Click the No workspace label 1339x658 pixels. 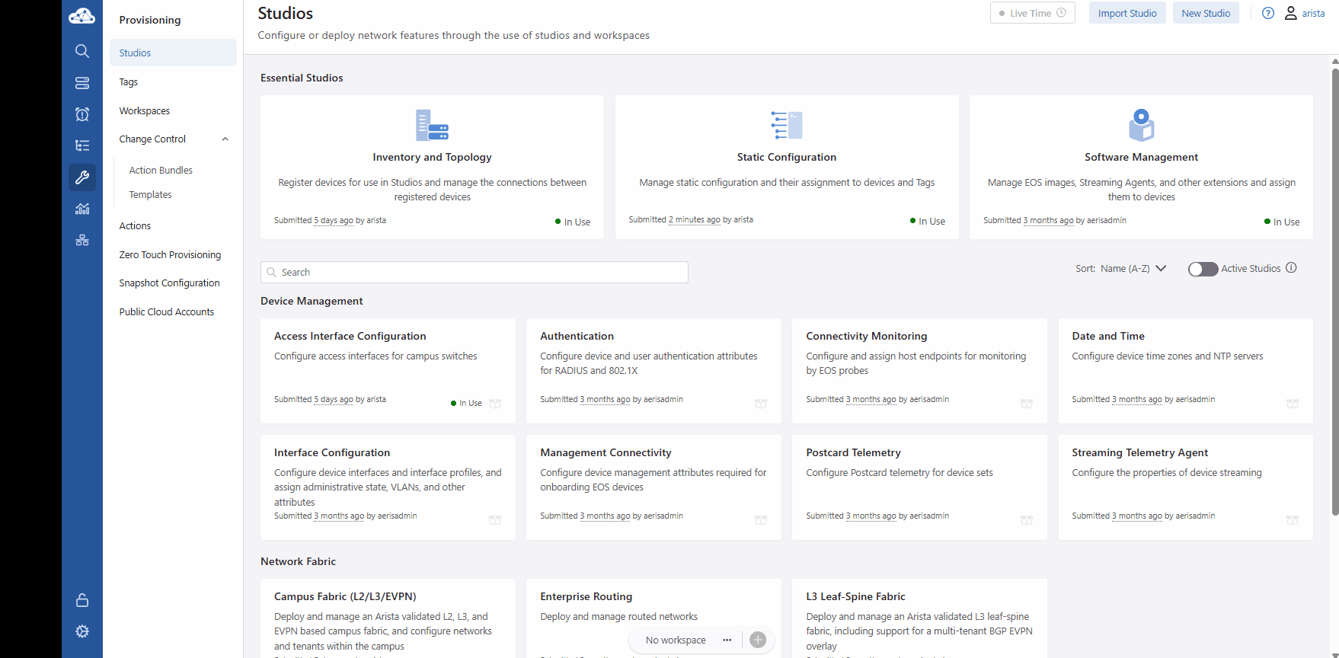676,640
